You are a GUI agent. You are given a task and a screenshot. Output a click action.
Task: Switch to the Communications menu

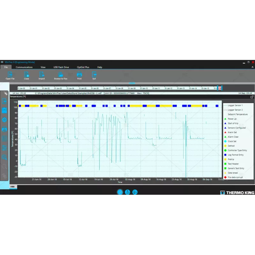click(x=24, y=67)
